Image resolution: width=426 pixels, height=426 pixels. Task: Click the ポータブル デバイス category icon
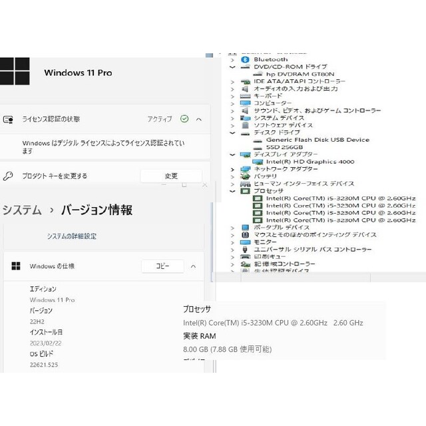[x=245, y=228]
